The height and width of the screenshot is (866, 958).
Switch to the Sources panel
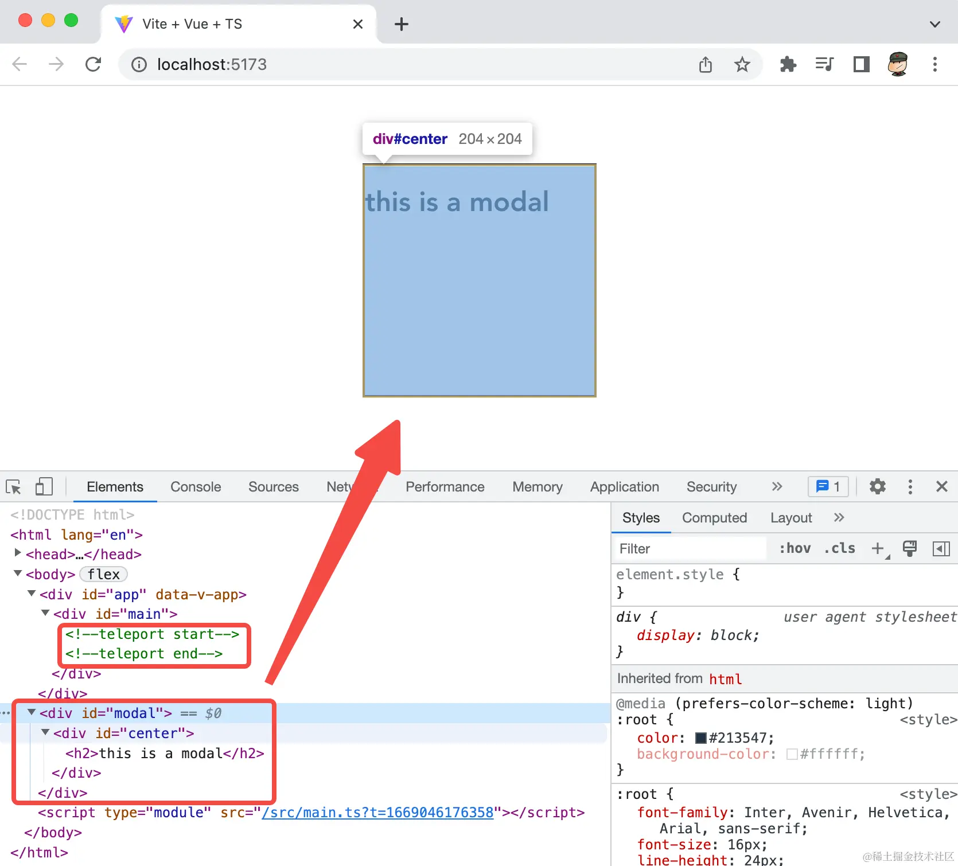pyautogui.click(x=273, y=486)
